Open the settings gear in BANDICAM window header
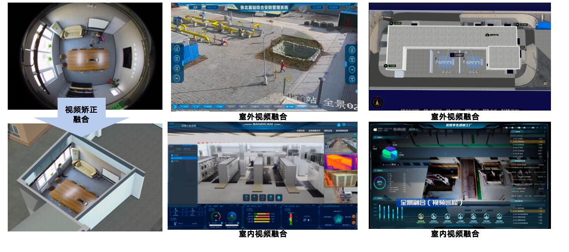 [343, 125]
